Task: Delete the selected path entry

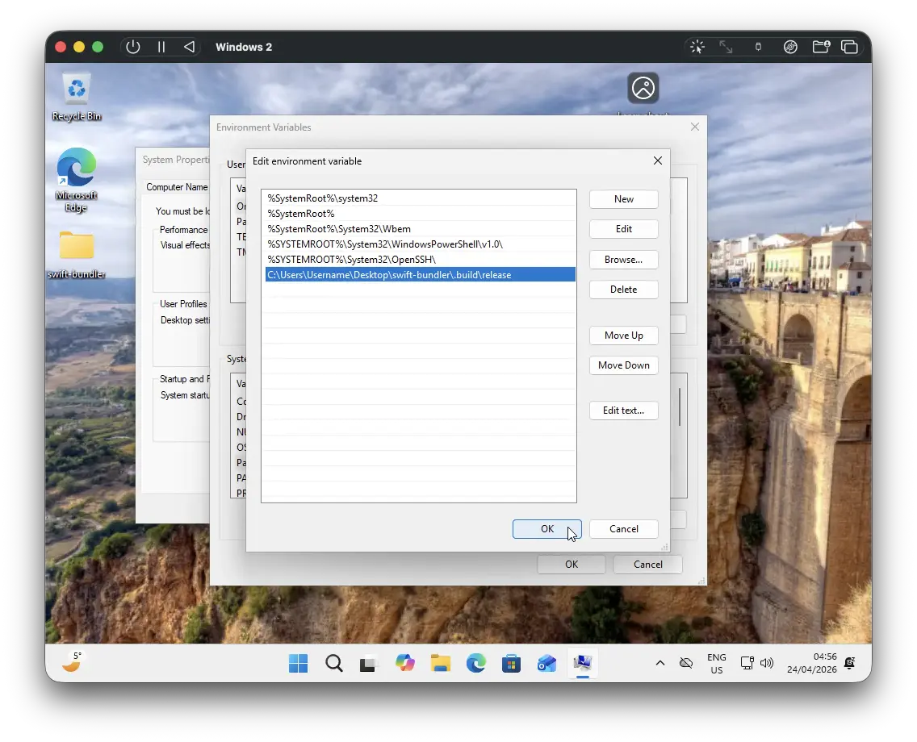Action: (623, 290)
